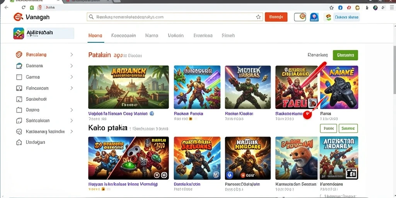Click the PanseaoDoelaJatin game title
396x198 pixels.
pos(243,184)
